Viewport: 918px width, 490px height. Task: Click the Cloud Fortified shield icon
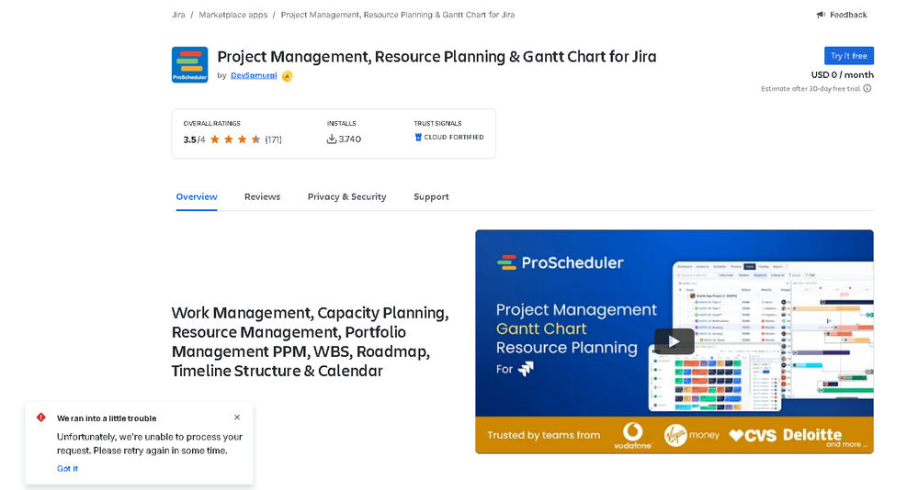(418, 137)
